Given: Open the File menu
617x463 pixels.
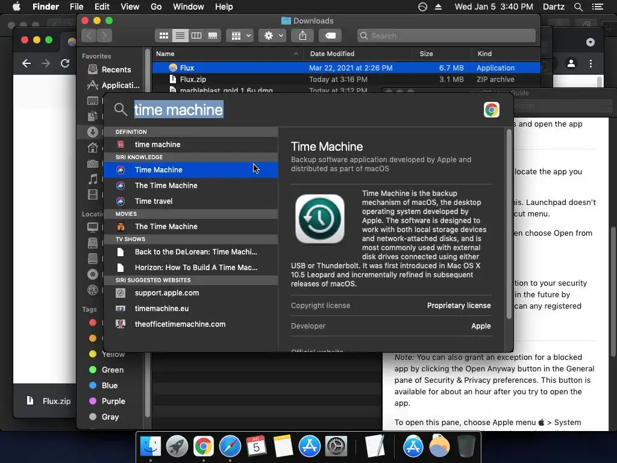Looking at the screenshot, I should pos(77,7).
